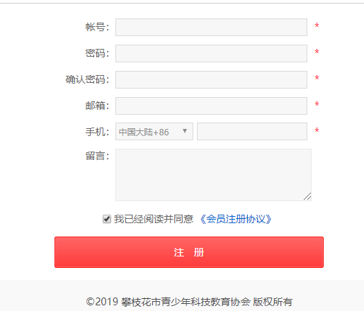Click the 我已经阅读并同意 label text
Viewport: 364px width, 311px height.
pyautogui.click(x=154, y=219)
